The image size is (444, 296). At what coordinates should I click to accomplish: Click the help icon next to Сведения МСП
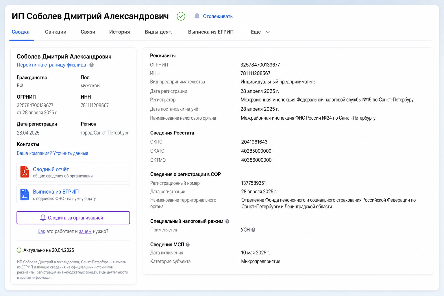[x=188, y=245]
